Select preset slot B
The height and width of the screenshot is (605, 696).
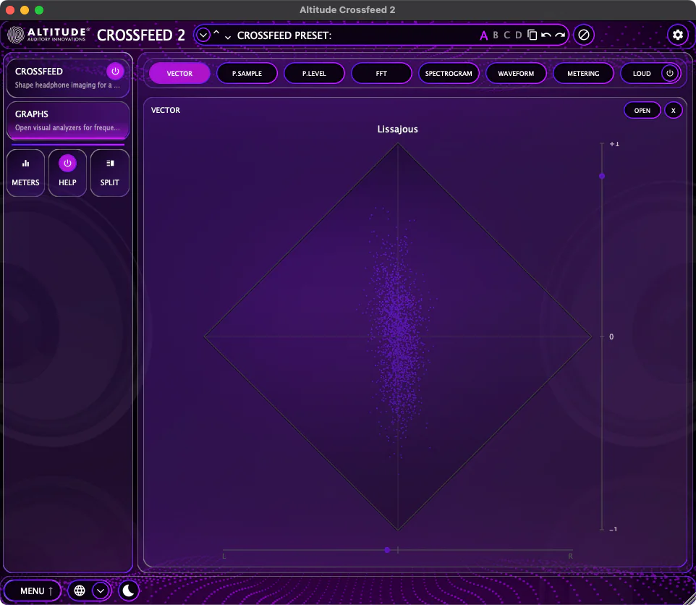[496, 35]
